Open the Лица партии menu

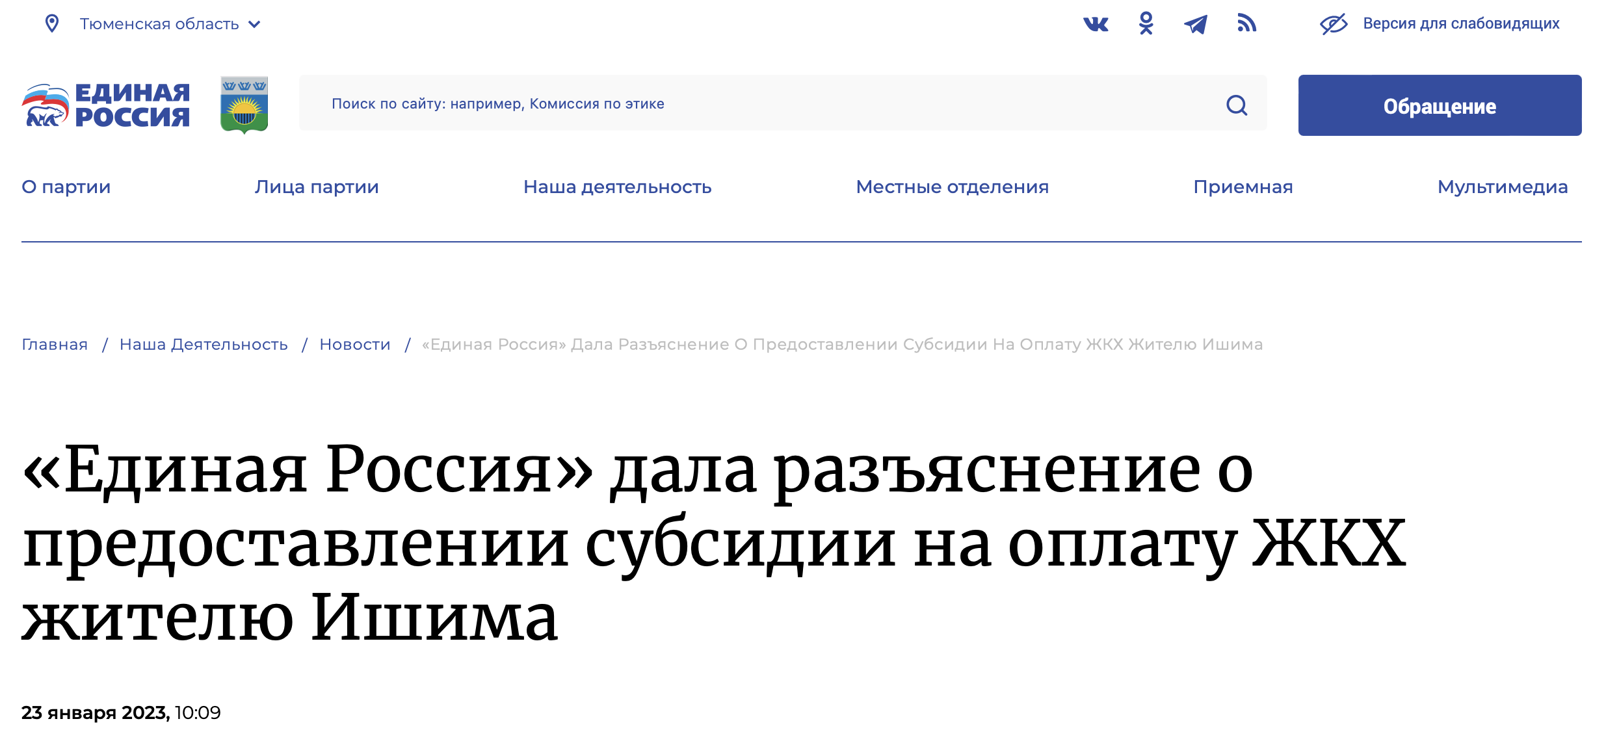(x=317, y=187)
